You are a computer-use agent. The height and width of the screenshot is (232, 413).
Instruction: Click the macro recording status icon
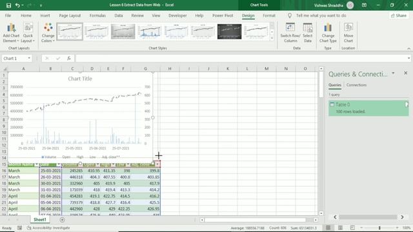[x=19, y=227]
